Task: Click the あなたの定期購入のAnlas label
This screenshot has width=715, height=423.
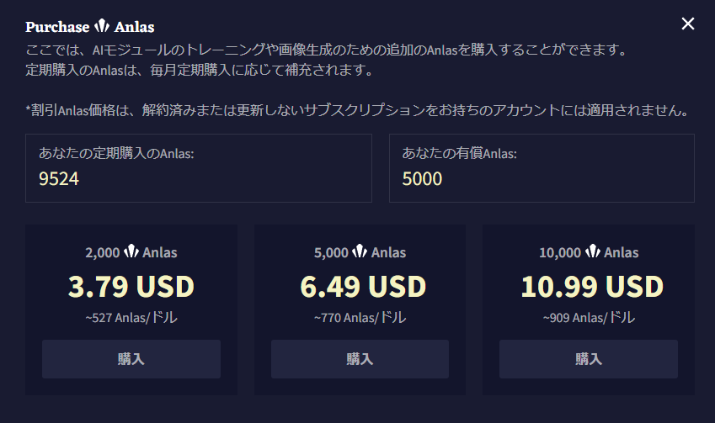Action: (116, 153)
